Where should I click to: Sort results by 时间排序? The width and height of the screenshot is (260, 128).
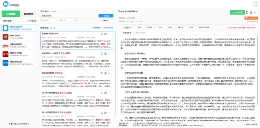tap(96, 28)
